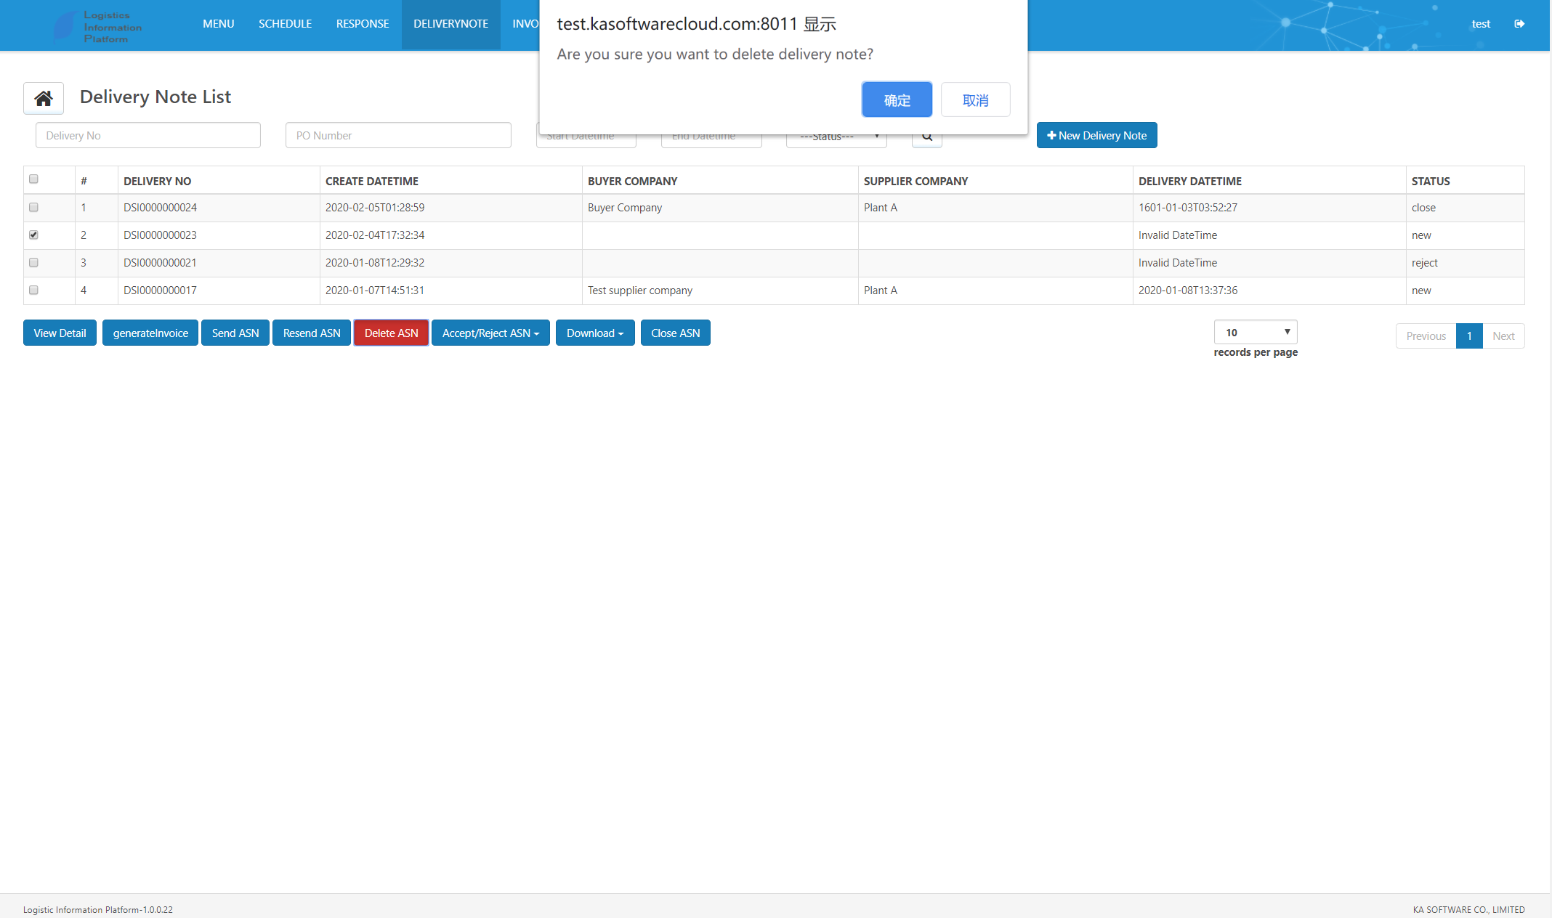Image resolution: width=1552 pixels, height=918 pixels.
Task: Focus the Delivery No input field
Action: click(x=148, y=135)
